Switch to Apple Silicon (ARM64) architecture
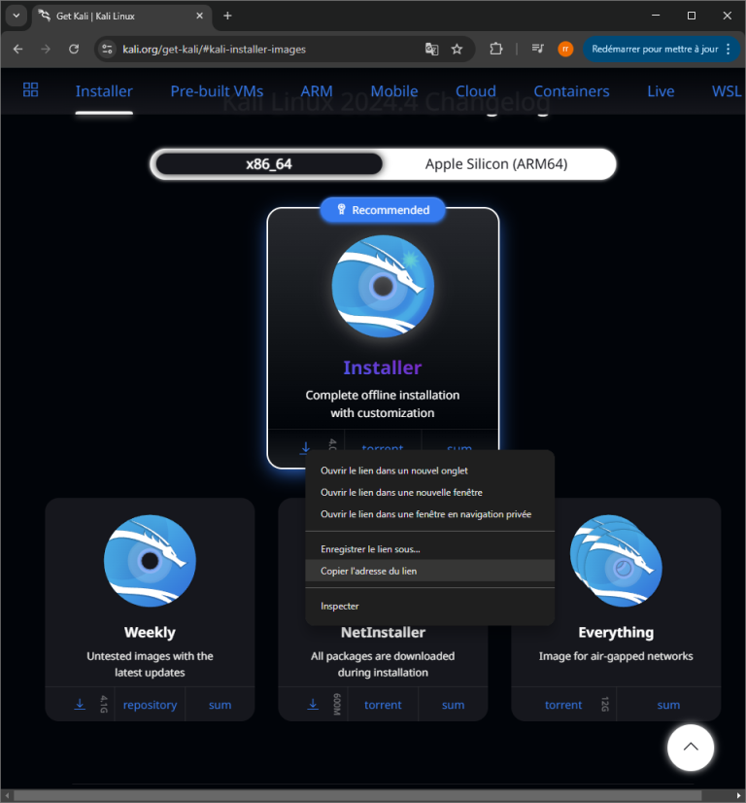Viewport: 746px width, 803px height. tap(495, 164)
